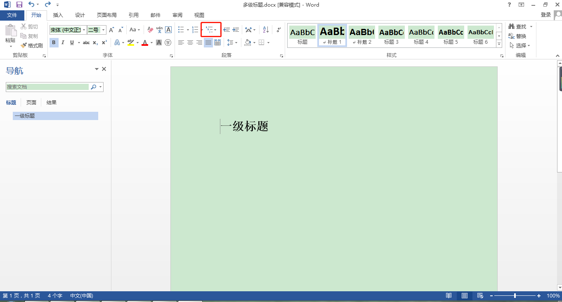562x302 pixels.
Task: Click the Save icon in quick access toolbar
Action: (19, 5)
